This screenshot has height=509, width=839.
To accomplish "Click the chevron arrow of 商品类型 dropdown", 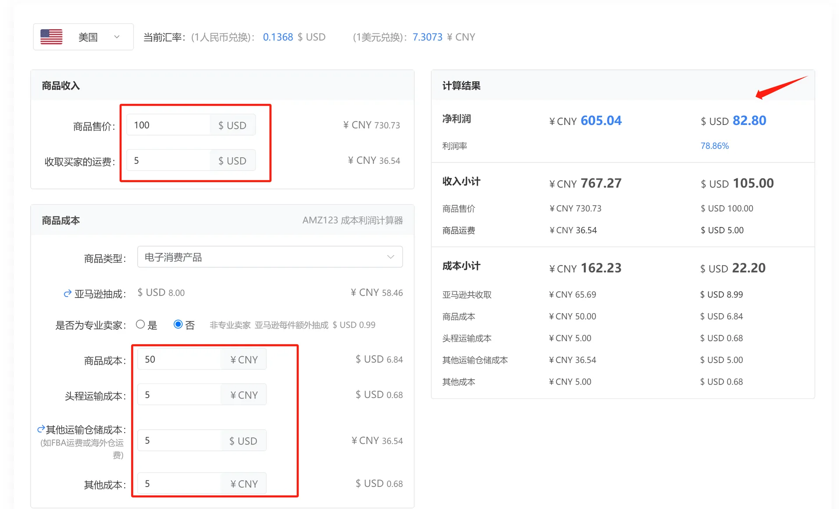I will tap(390, 257).
